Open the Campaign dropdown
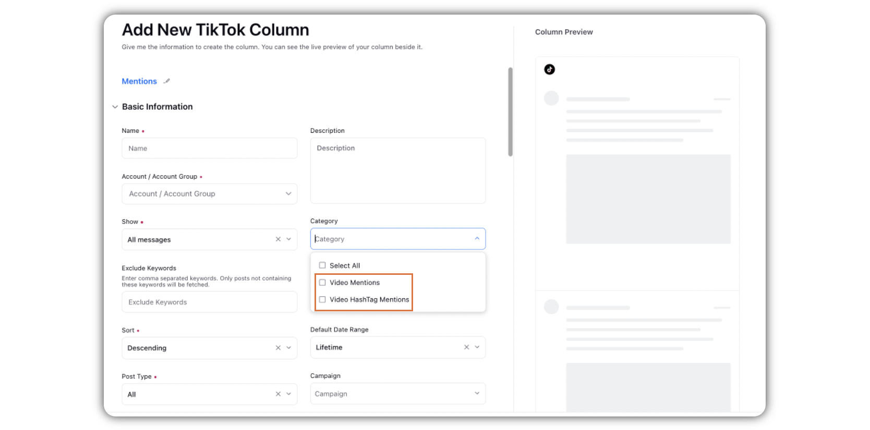Screen dimensions: 870x430 [x=398, y=394]
